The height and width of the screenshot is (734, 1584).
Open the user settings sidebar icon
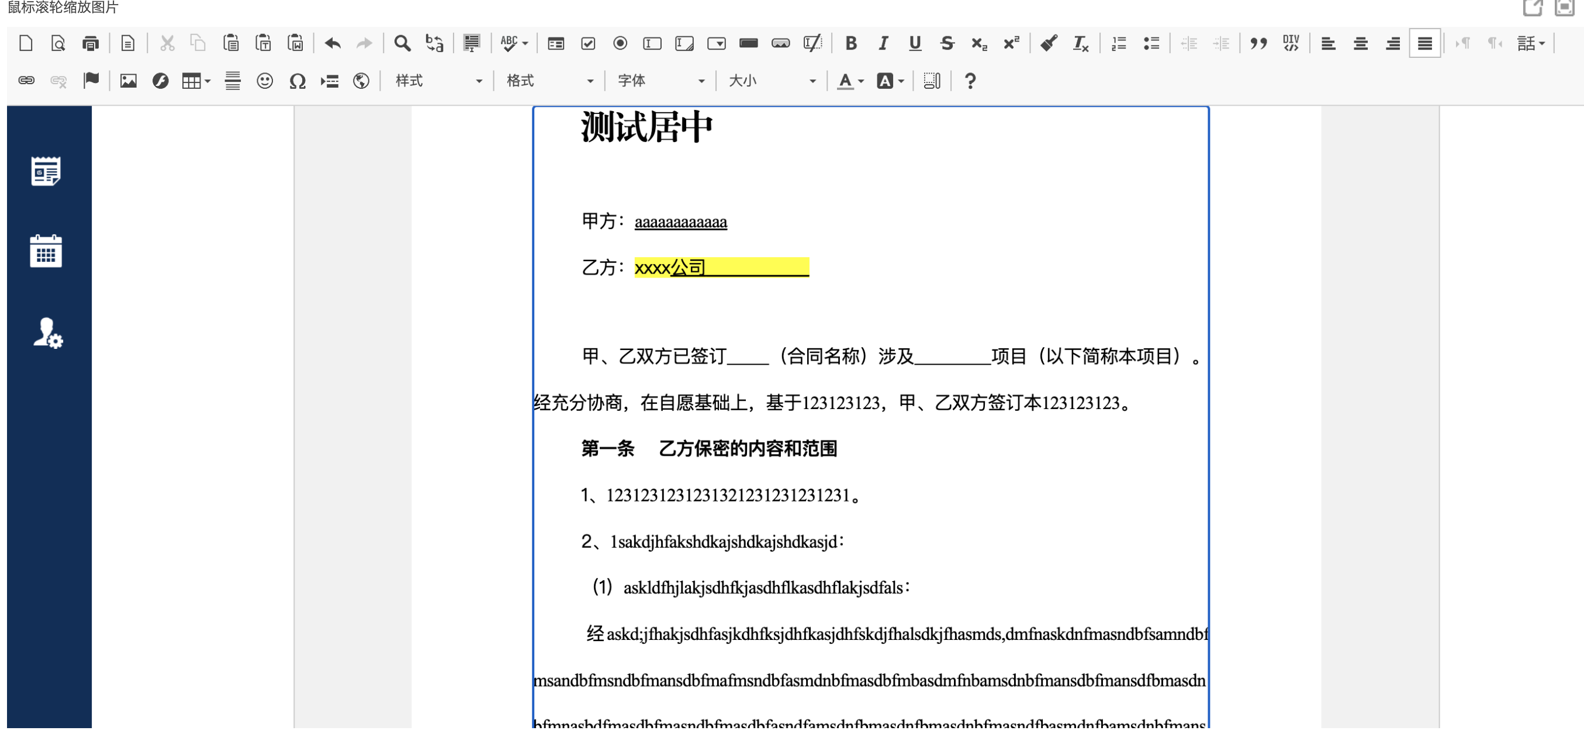[x=47, y=333]
